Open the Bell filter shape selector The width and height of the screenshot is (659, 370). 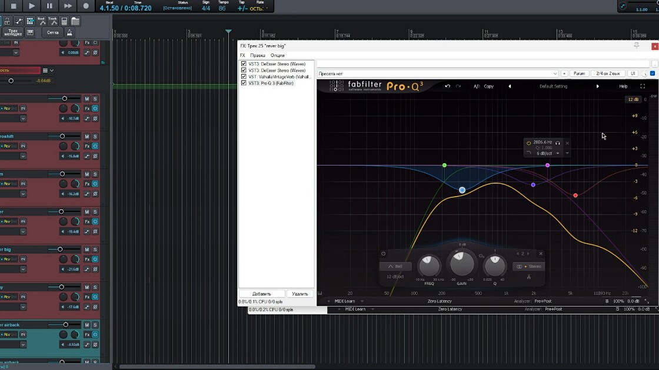(x=395, y=267)
